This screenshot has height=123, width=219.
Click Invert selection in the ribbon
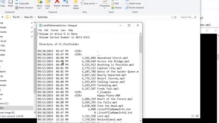(x=135, y=8)
